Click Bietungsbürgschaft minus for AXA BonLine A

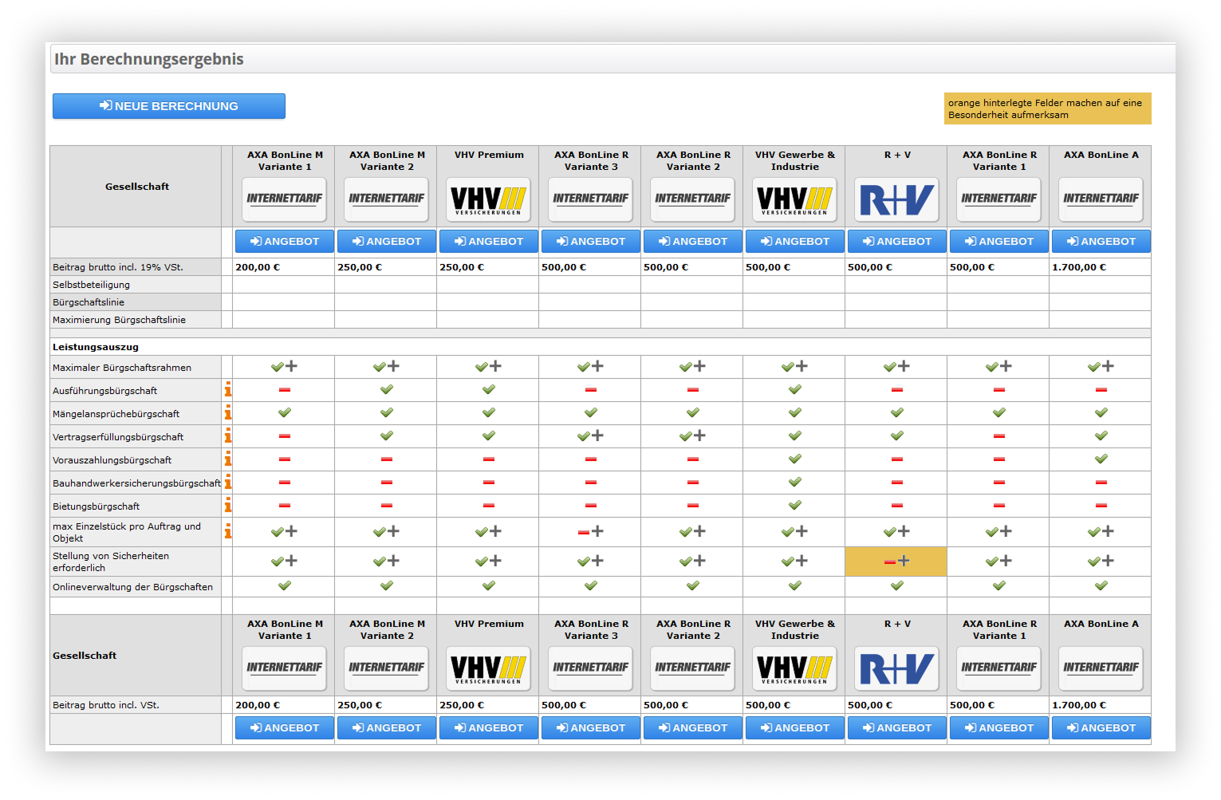(x=1101, y=506)
